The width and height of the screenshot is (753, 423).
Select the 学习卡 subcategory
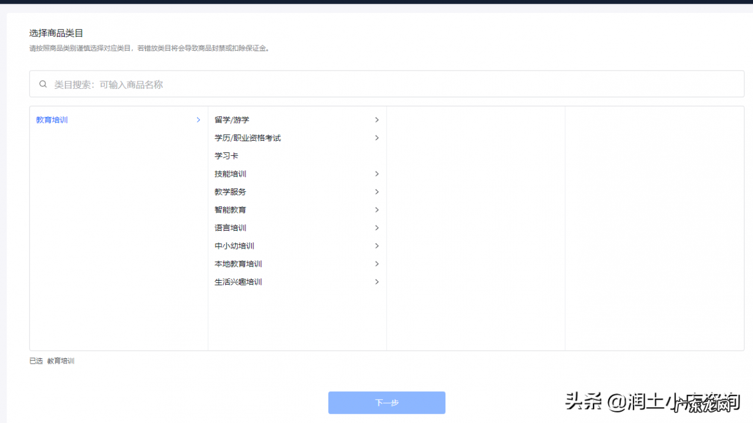[226, 155]
